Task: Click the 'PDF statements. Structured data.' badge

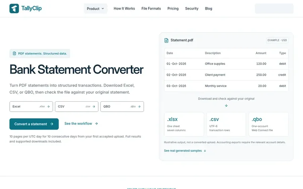Action: 40,53
